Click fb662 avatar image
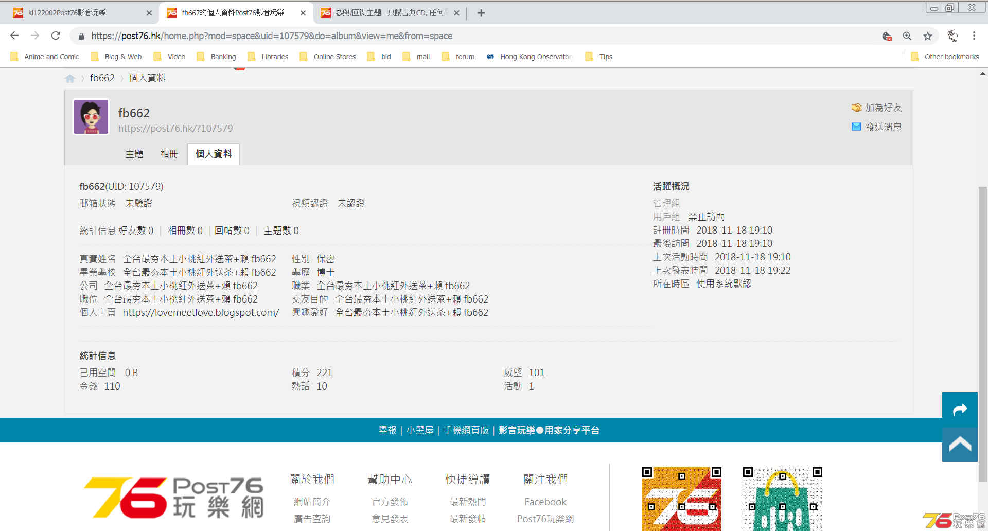The height and width of the screenshot is (531, 988). [91, 117]
